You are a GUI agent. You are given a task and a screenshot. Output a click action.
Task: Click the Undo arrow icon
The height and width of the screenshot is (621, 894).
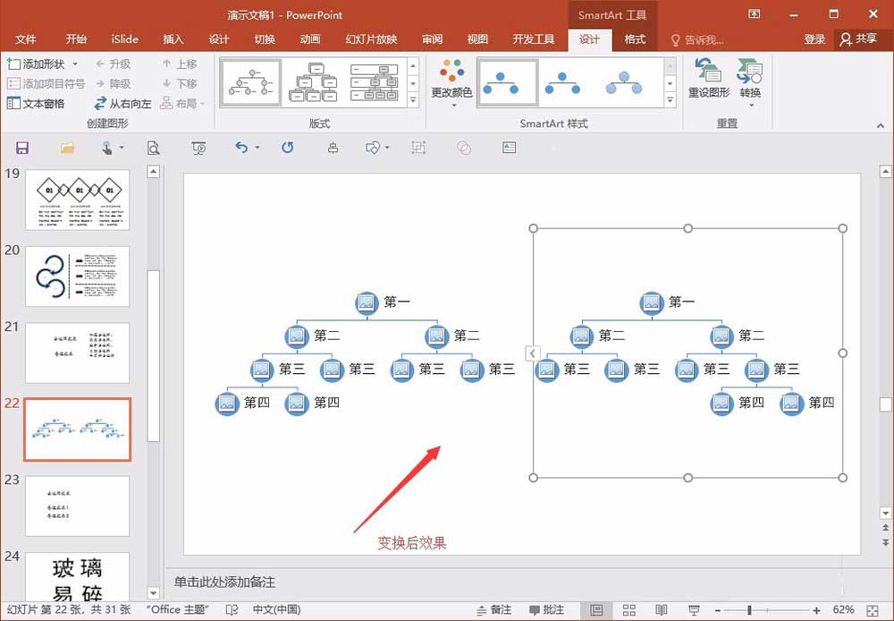(241, 148)
